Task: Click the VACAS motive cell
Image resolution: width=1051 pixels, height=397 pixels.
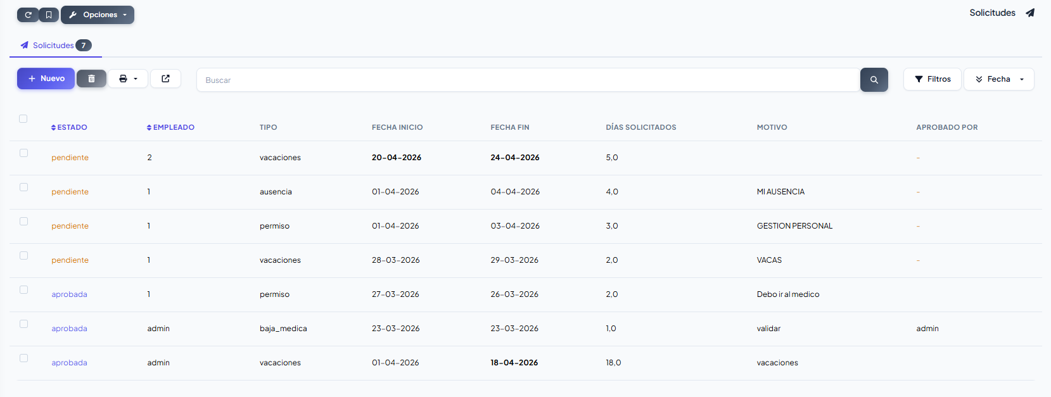Action: click(769, 260)
